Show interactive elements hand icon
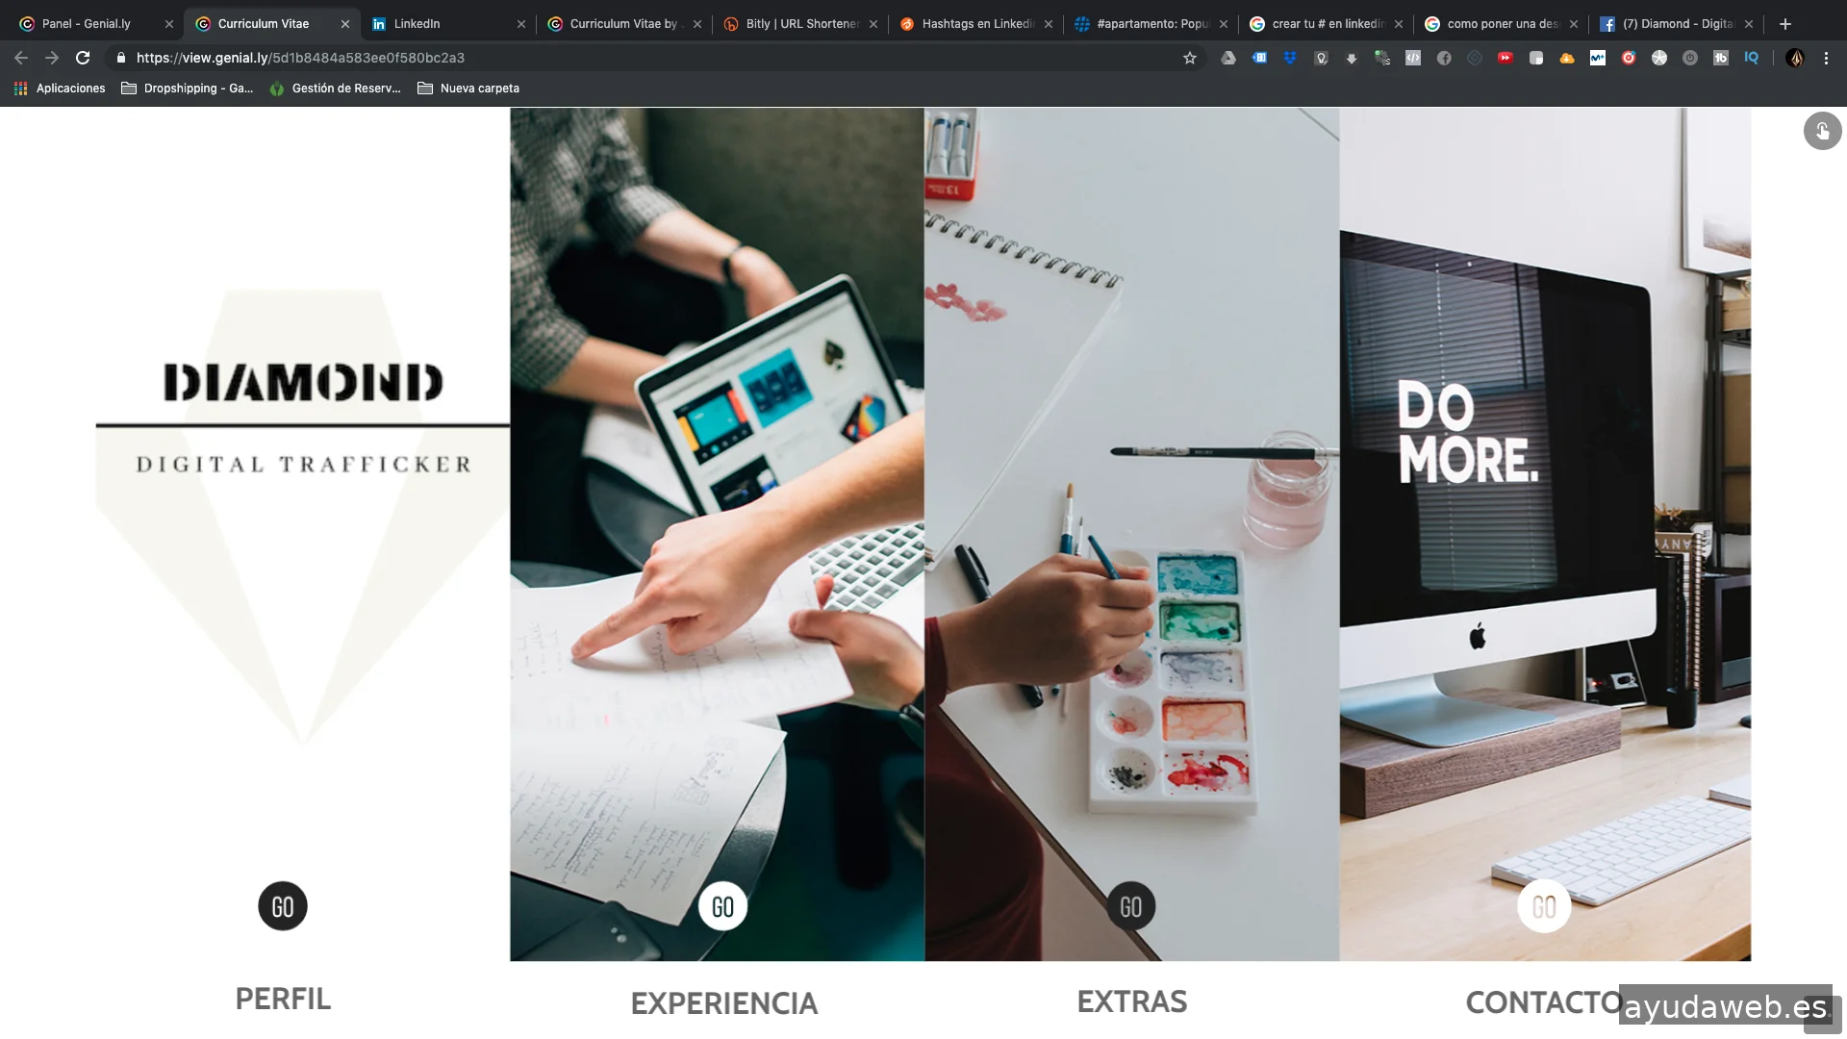 click(1822, 131)
